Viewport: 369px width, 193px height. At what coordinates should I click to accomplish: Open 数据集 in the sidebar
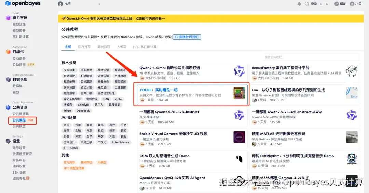pyautogui.click(x=17, y=86)
